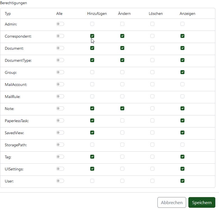Uncheck Anzeigen for Group
219x210 pixels.
click(x=182, y=72)
